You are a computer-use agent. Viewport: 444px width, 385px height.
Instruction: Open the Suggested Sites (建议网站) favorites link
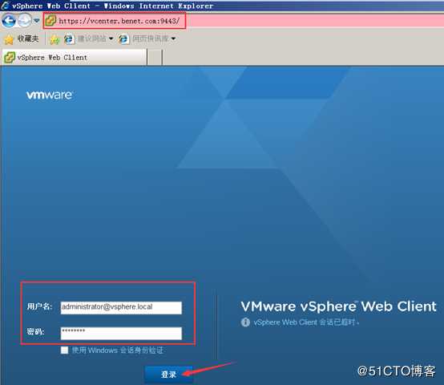point(92,38)
